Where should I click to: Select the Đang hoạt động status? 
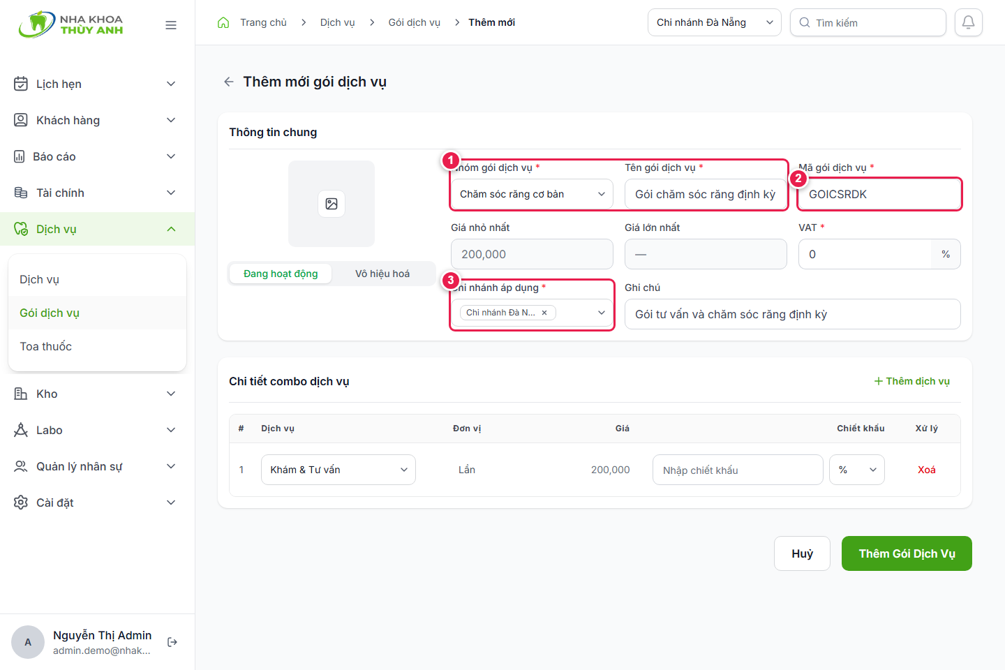coord(281,274)
